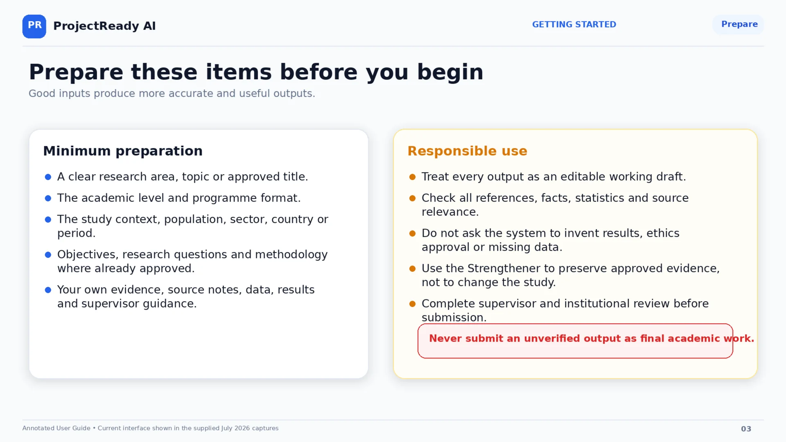Click the orange bullet beside Do not ask

click(x=412, y=233)
